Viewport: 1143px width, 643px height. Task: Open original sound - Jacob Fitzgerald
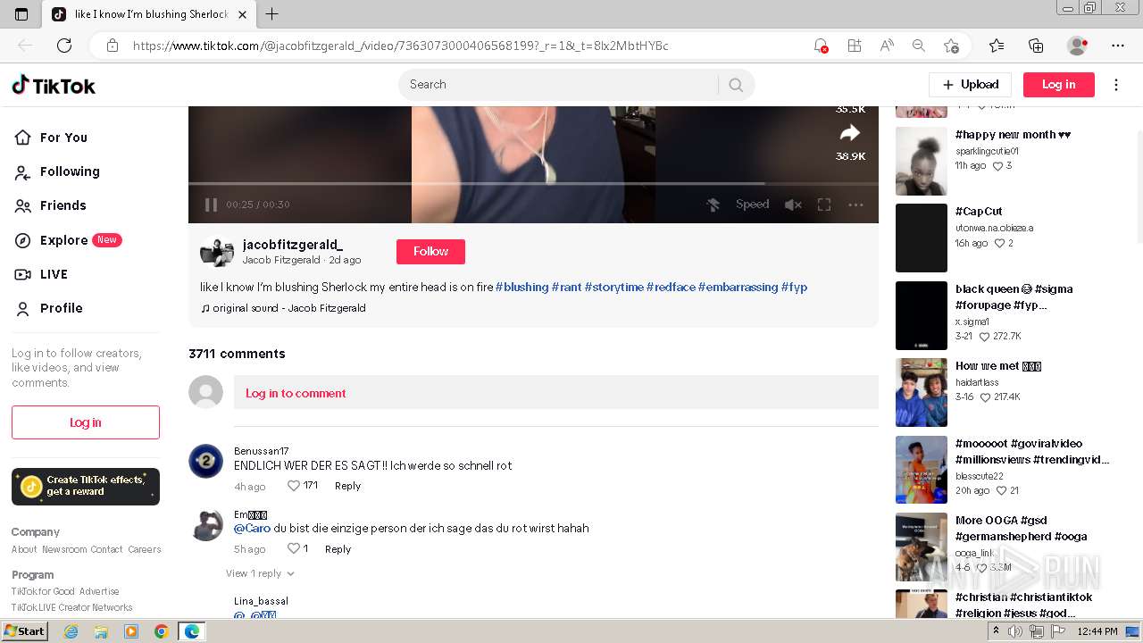point(283,308)
